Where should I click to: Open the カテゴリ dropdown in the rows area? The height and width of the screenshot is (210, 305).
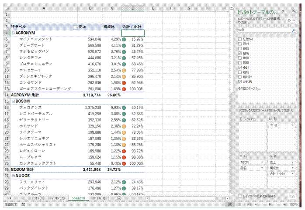[262, 163]
